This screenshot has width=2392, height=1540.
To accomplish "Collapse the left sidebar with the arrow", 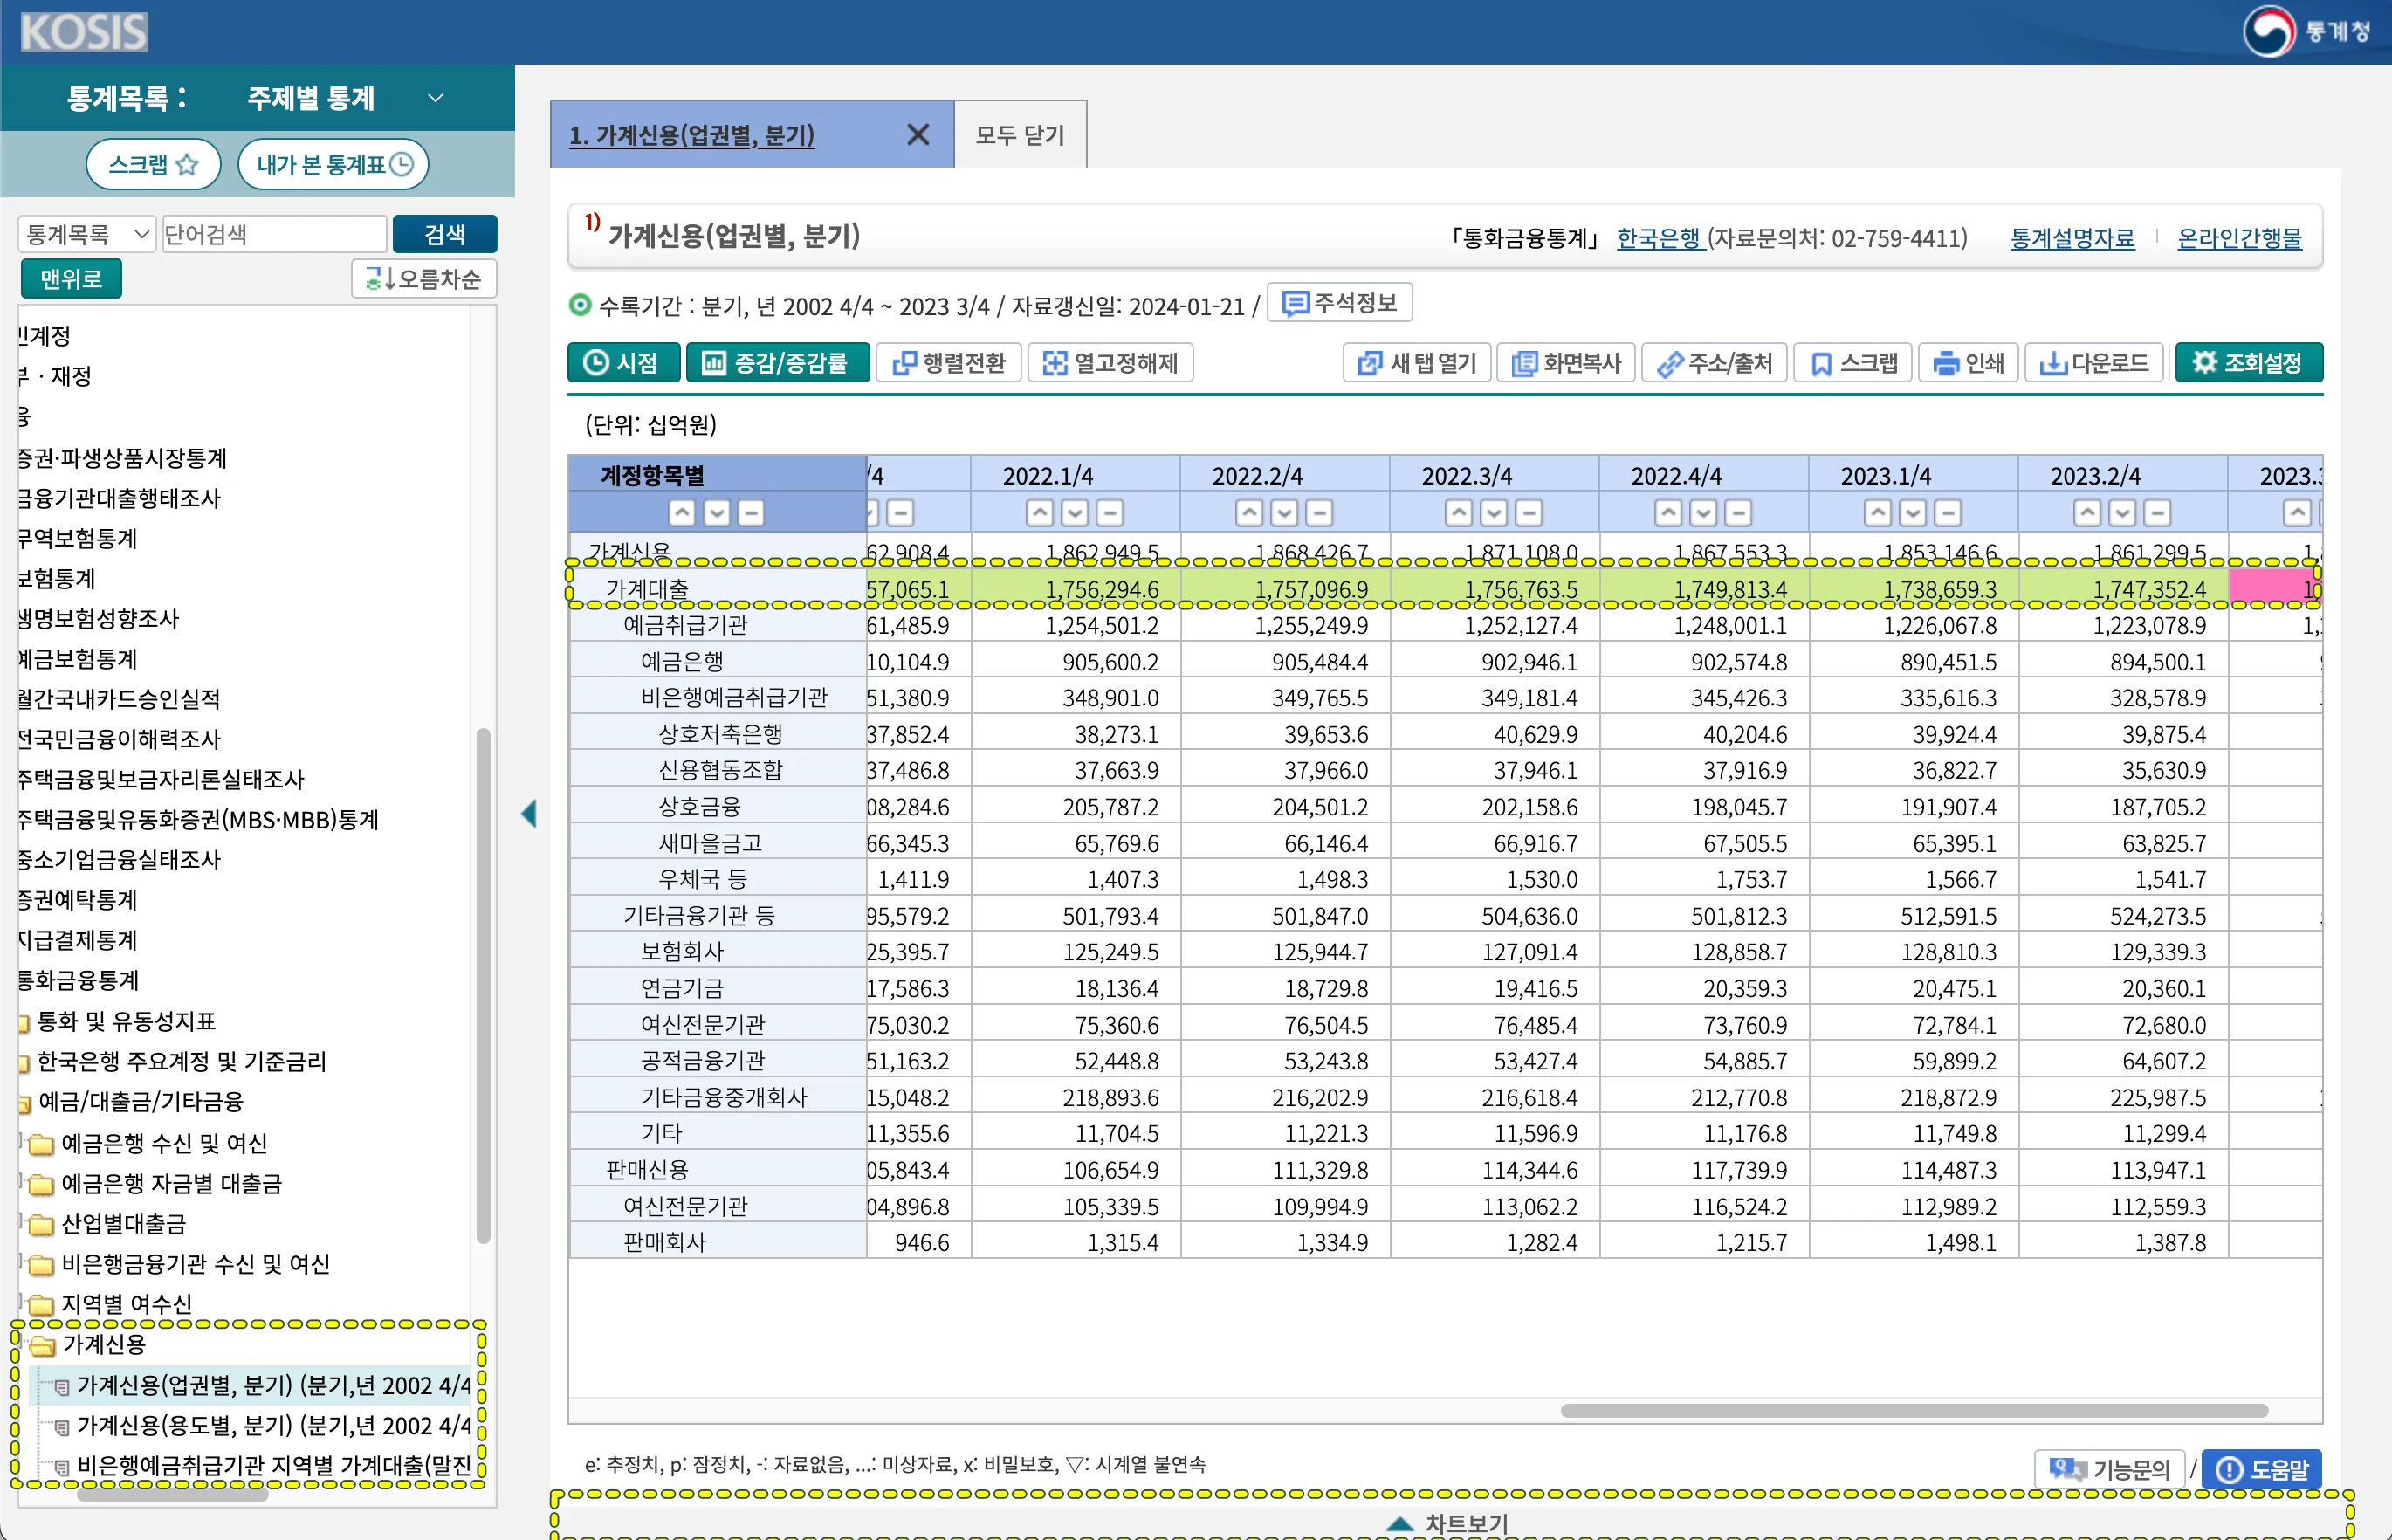I will [x=529, y=814].
